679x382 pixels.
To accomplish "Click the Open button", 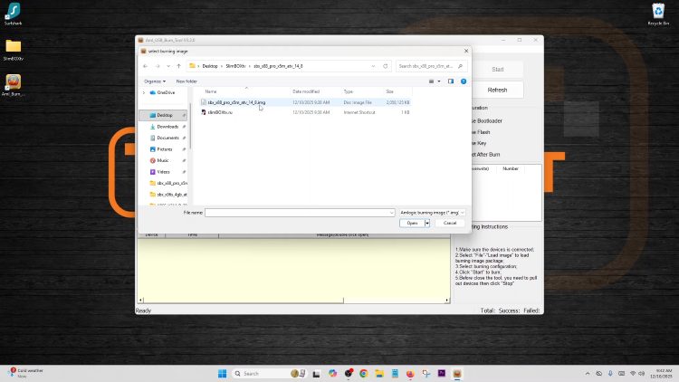I will point(412,223).
